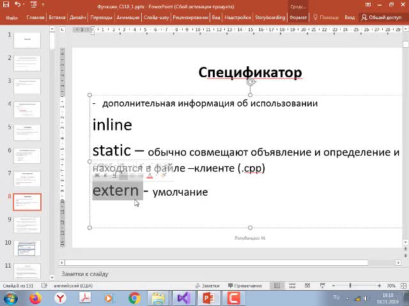
Task: Click the word static on the slide
Action: (112, 150)
